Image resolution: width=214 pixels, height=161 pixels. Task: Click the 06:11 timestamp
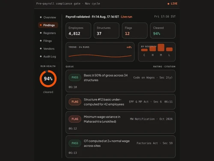168,102
